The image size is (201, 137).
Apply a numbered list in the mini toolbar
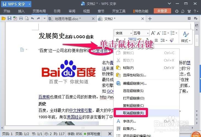(172, 33)
